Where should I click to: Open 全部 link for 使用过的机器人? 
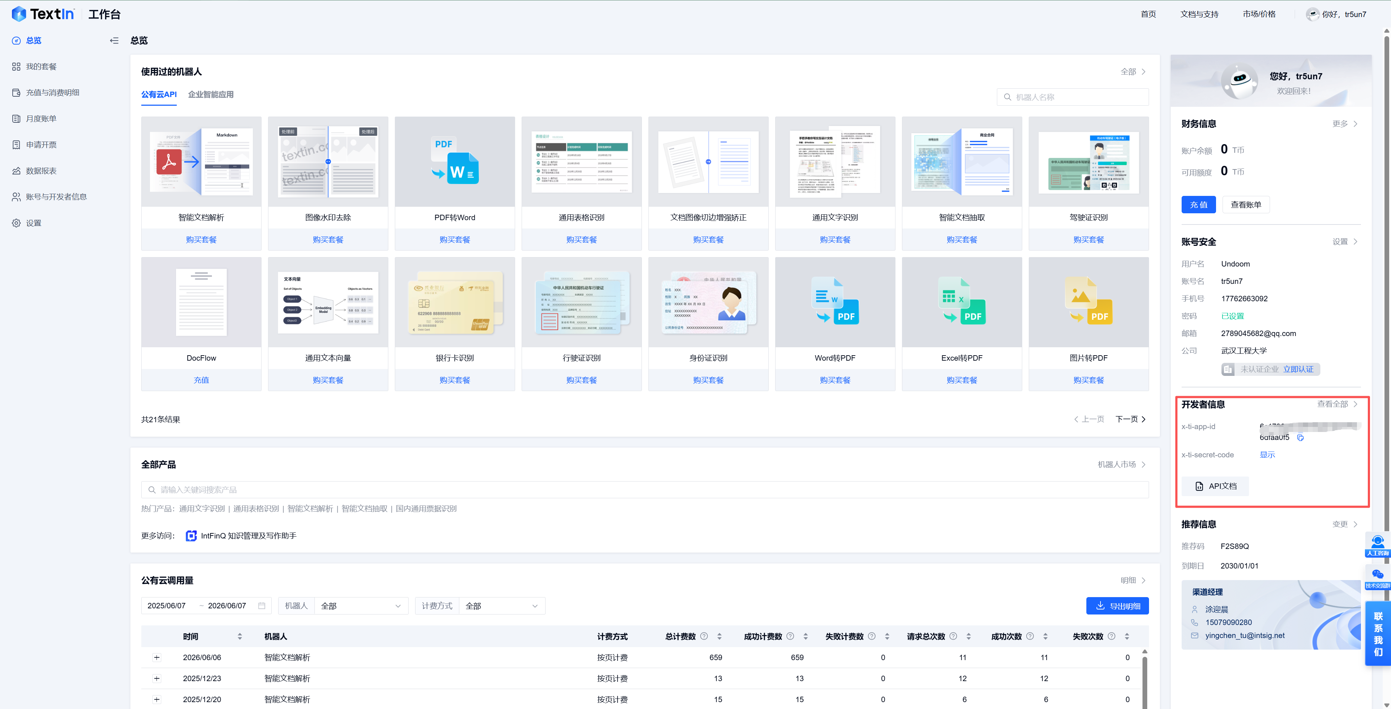[1133, 72]
